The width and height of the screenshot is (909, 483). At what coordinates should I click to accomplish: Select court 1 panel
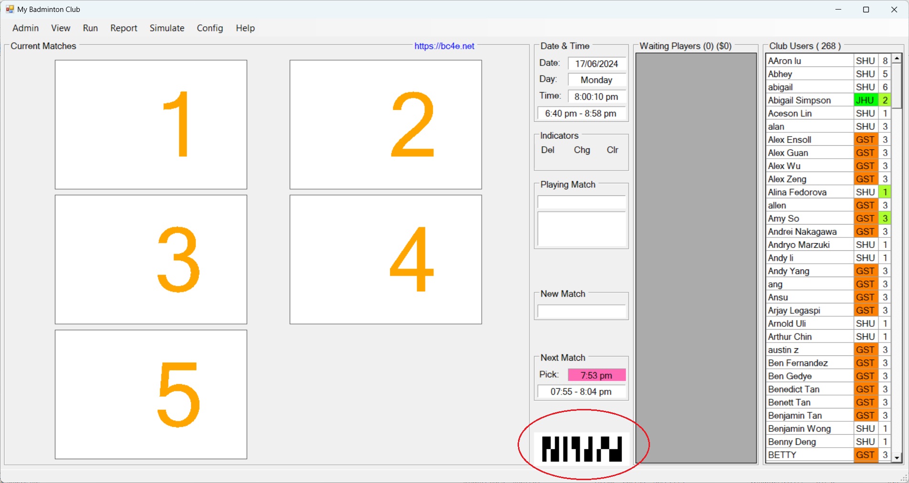pyautogui.click(x=151, y=124)
